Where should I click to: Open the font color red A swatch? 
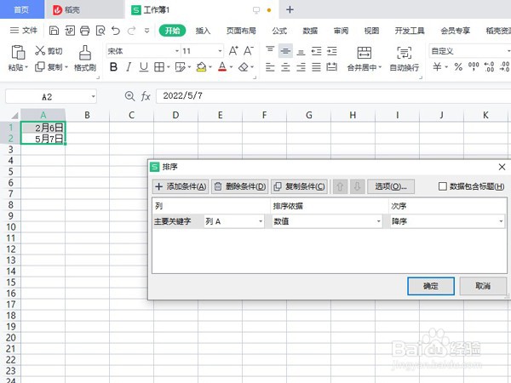pyautogui.click(x=222, y=67)
